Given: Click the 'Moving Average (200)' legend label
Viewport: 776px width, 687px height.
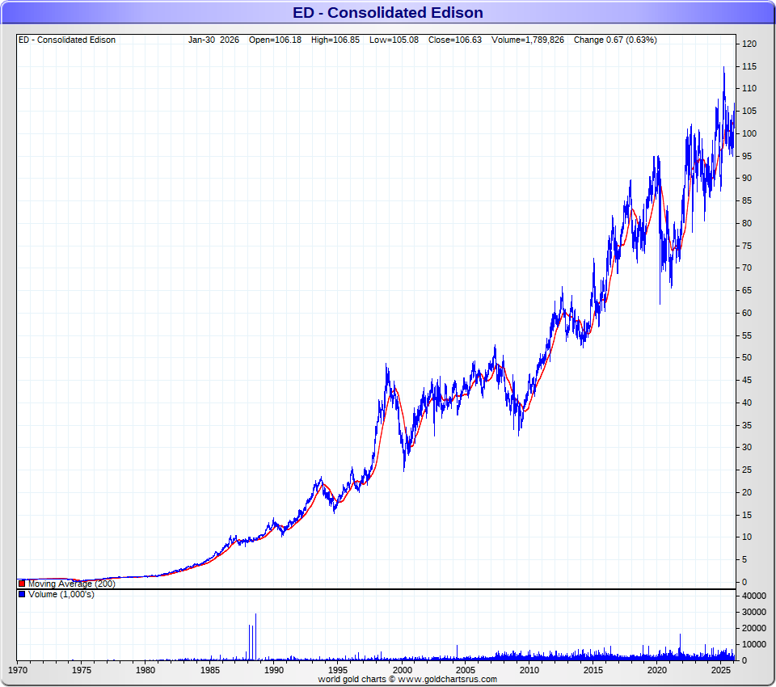Looking at the screenshot, I should [x=72, y=584].
